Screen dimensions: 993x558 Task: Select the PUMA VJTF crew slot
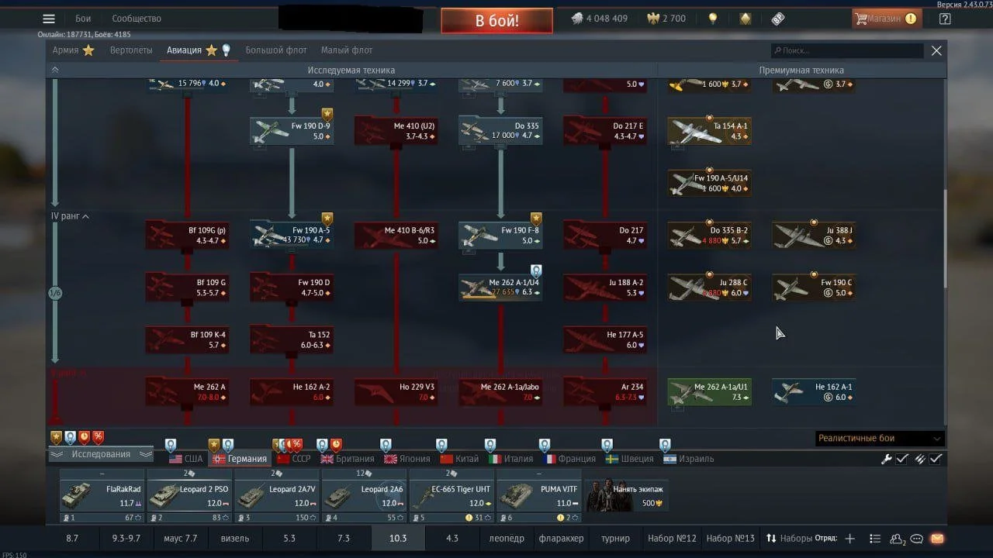[539, 496]
